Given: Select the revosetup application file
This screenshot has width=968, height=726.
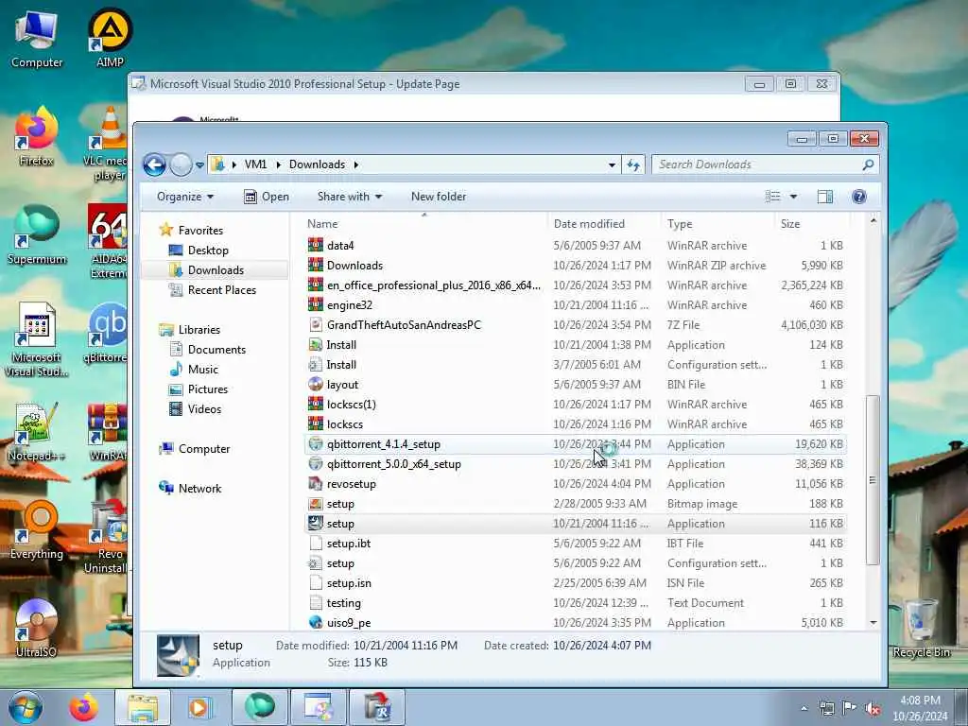Looking at the screenshot, I should pos(576,483).
